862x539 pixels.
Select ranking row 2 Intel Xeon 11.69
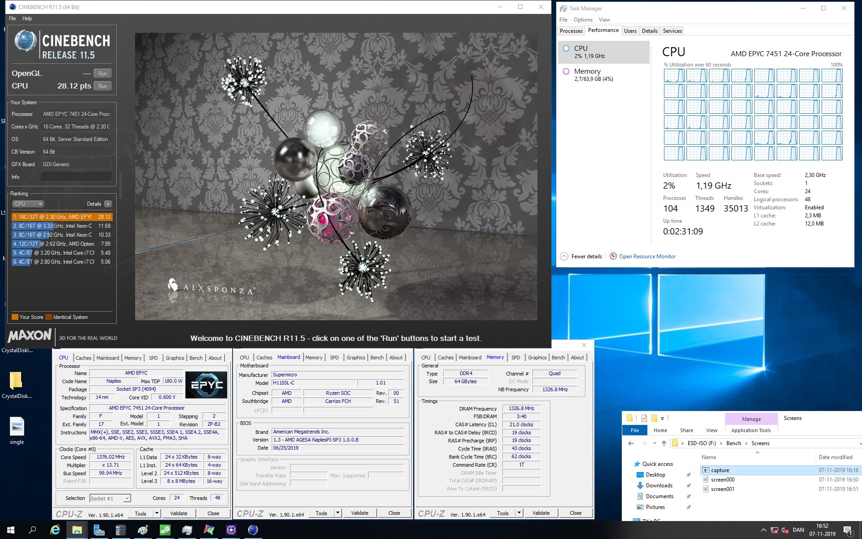(62, 226)
